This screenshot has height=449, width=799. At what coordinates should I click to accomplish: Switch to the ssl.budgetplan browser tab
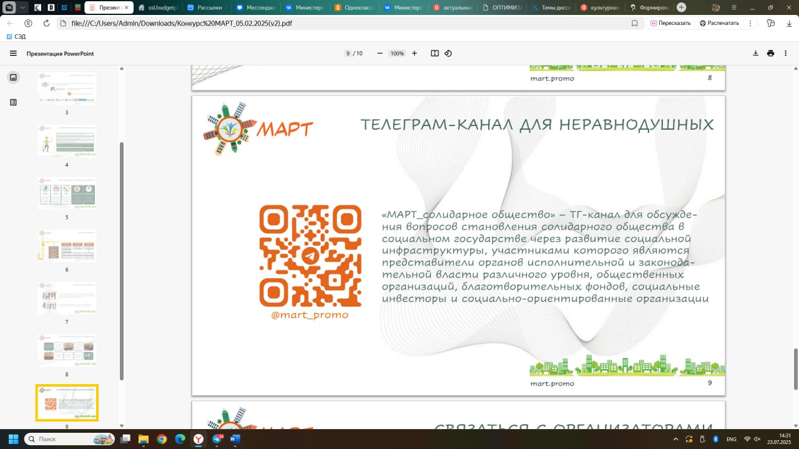point(159,7)
